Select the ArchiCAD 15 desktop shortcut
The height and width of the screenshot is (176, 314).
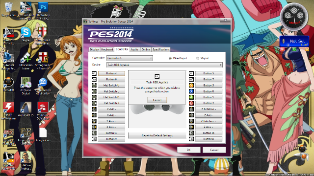26,109
